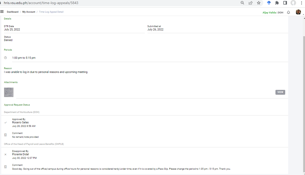Image resolution: width=305 pixels, height=175 pixels.
Task: Click the clock icon beside period time
Action: click(6, 58)
